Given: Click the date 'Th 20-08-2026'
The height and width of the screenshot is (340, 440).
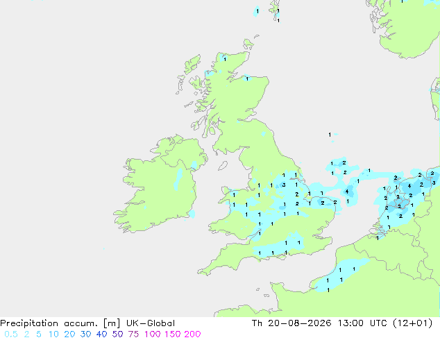Looking at the screenshot, I should pos(291,323).
